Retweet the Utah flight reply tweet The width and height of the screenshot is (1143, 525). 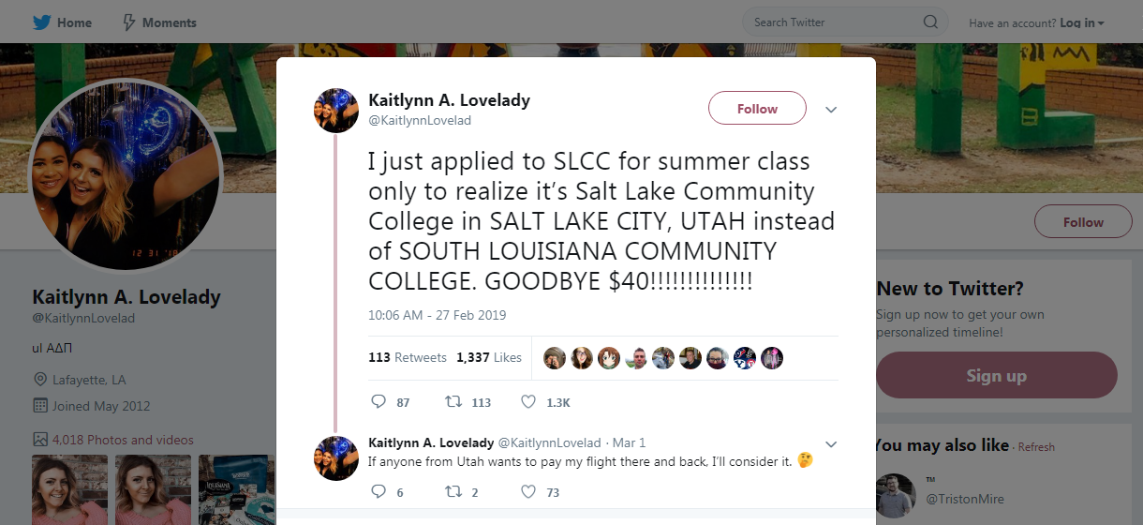453,491
